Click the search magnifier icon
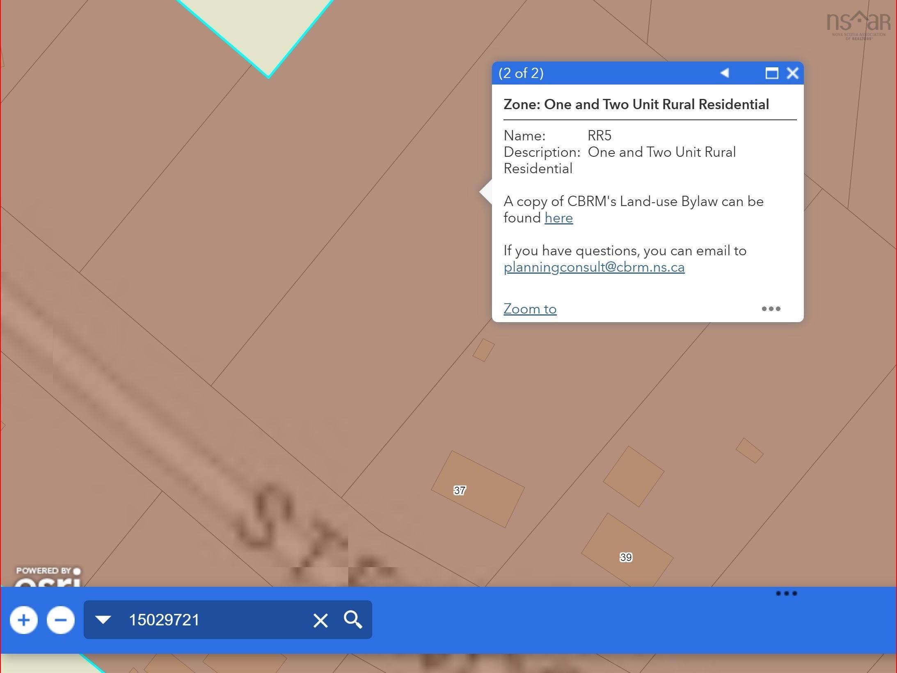 353,620
